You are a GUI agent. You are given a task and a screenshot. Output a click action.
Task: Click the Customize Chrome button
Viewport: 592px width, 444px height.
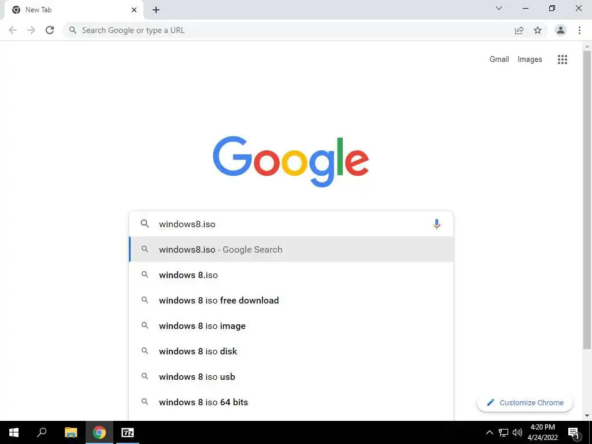tap(525, 403)
